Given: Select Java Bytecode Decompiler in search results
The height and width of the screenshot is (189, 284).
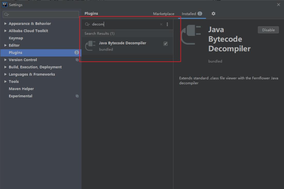Looking at the screenshot, I should (123, 43).
